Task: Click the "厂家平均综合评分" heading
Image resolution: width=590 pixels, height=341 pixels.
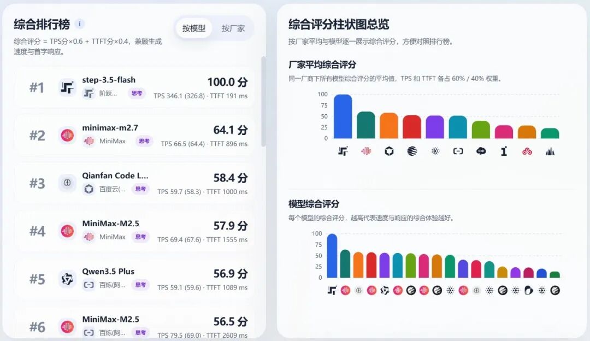Action: coord(322,64)
